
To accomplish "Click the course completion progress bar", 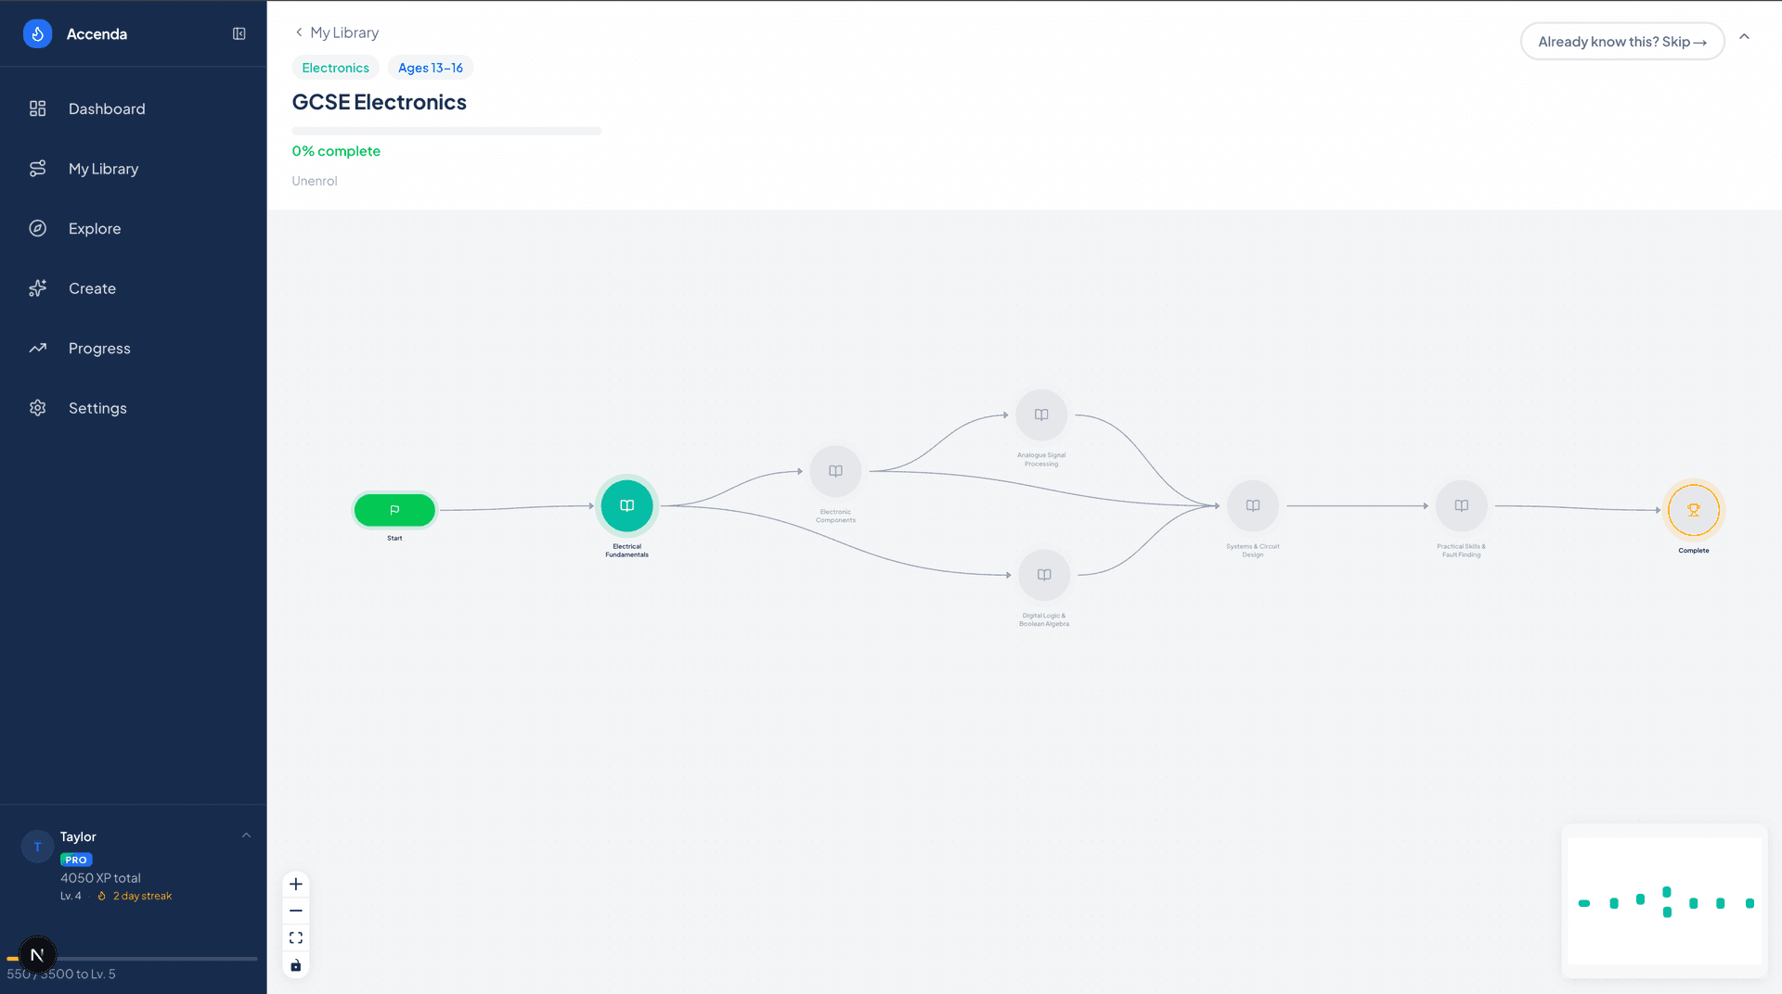I will (446, 131).
